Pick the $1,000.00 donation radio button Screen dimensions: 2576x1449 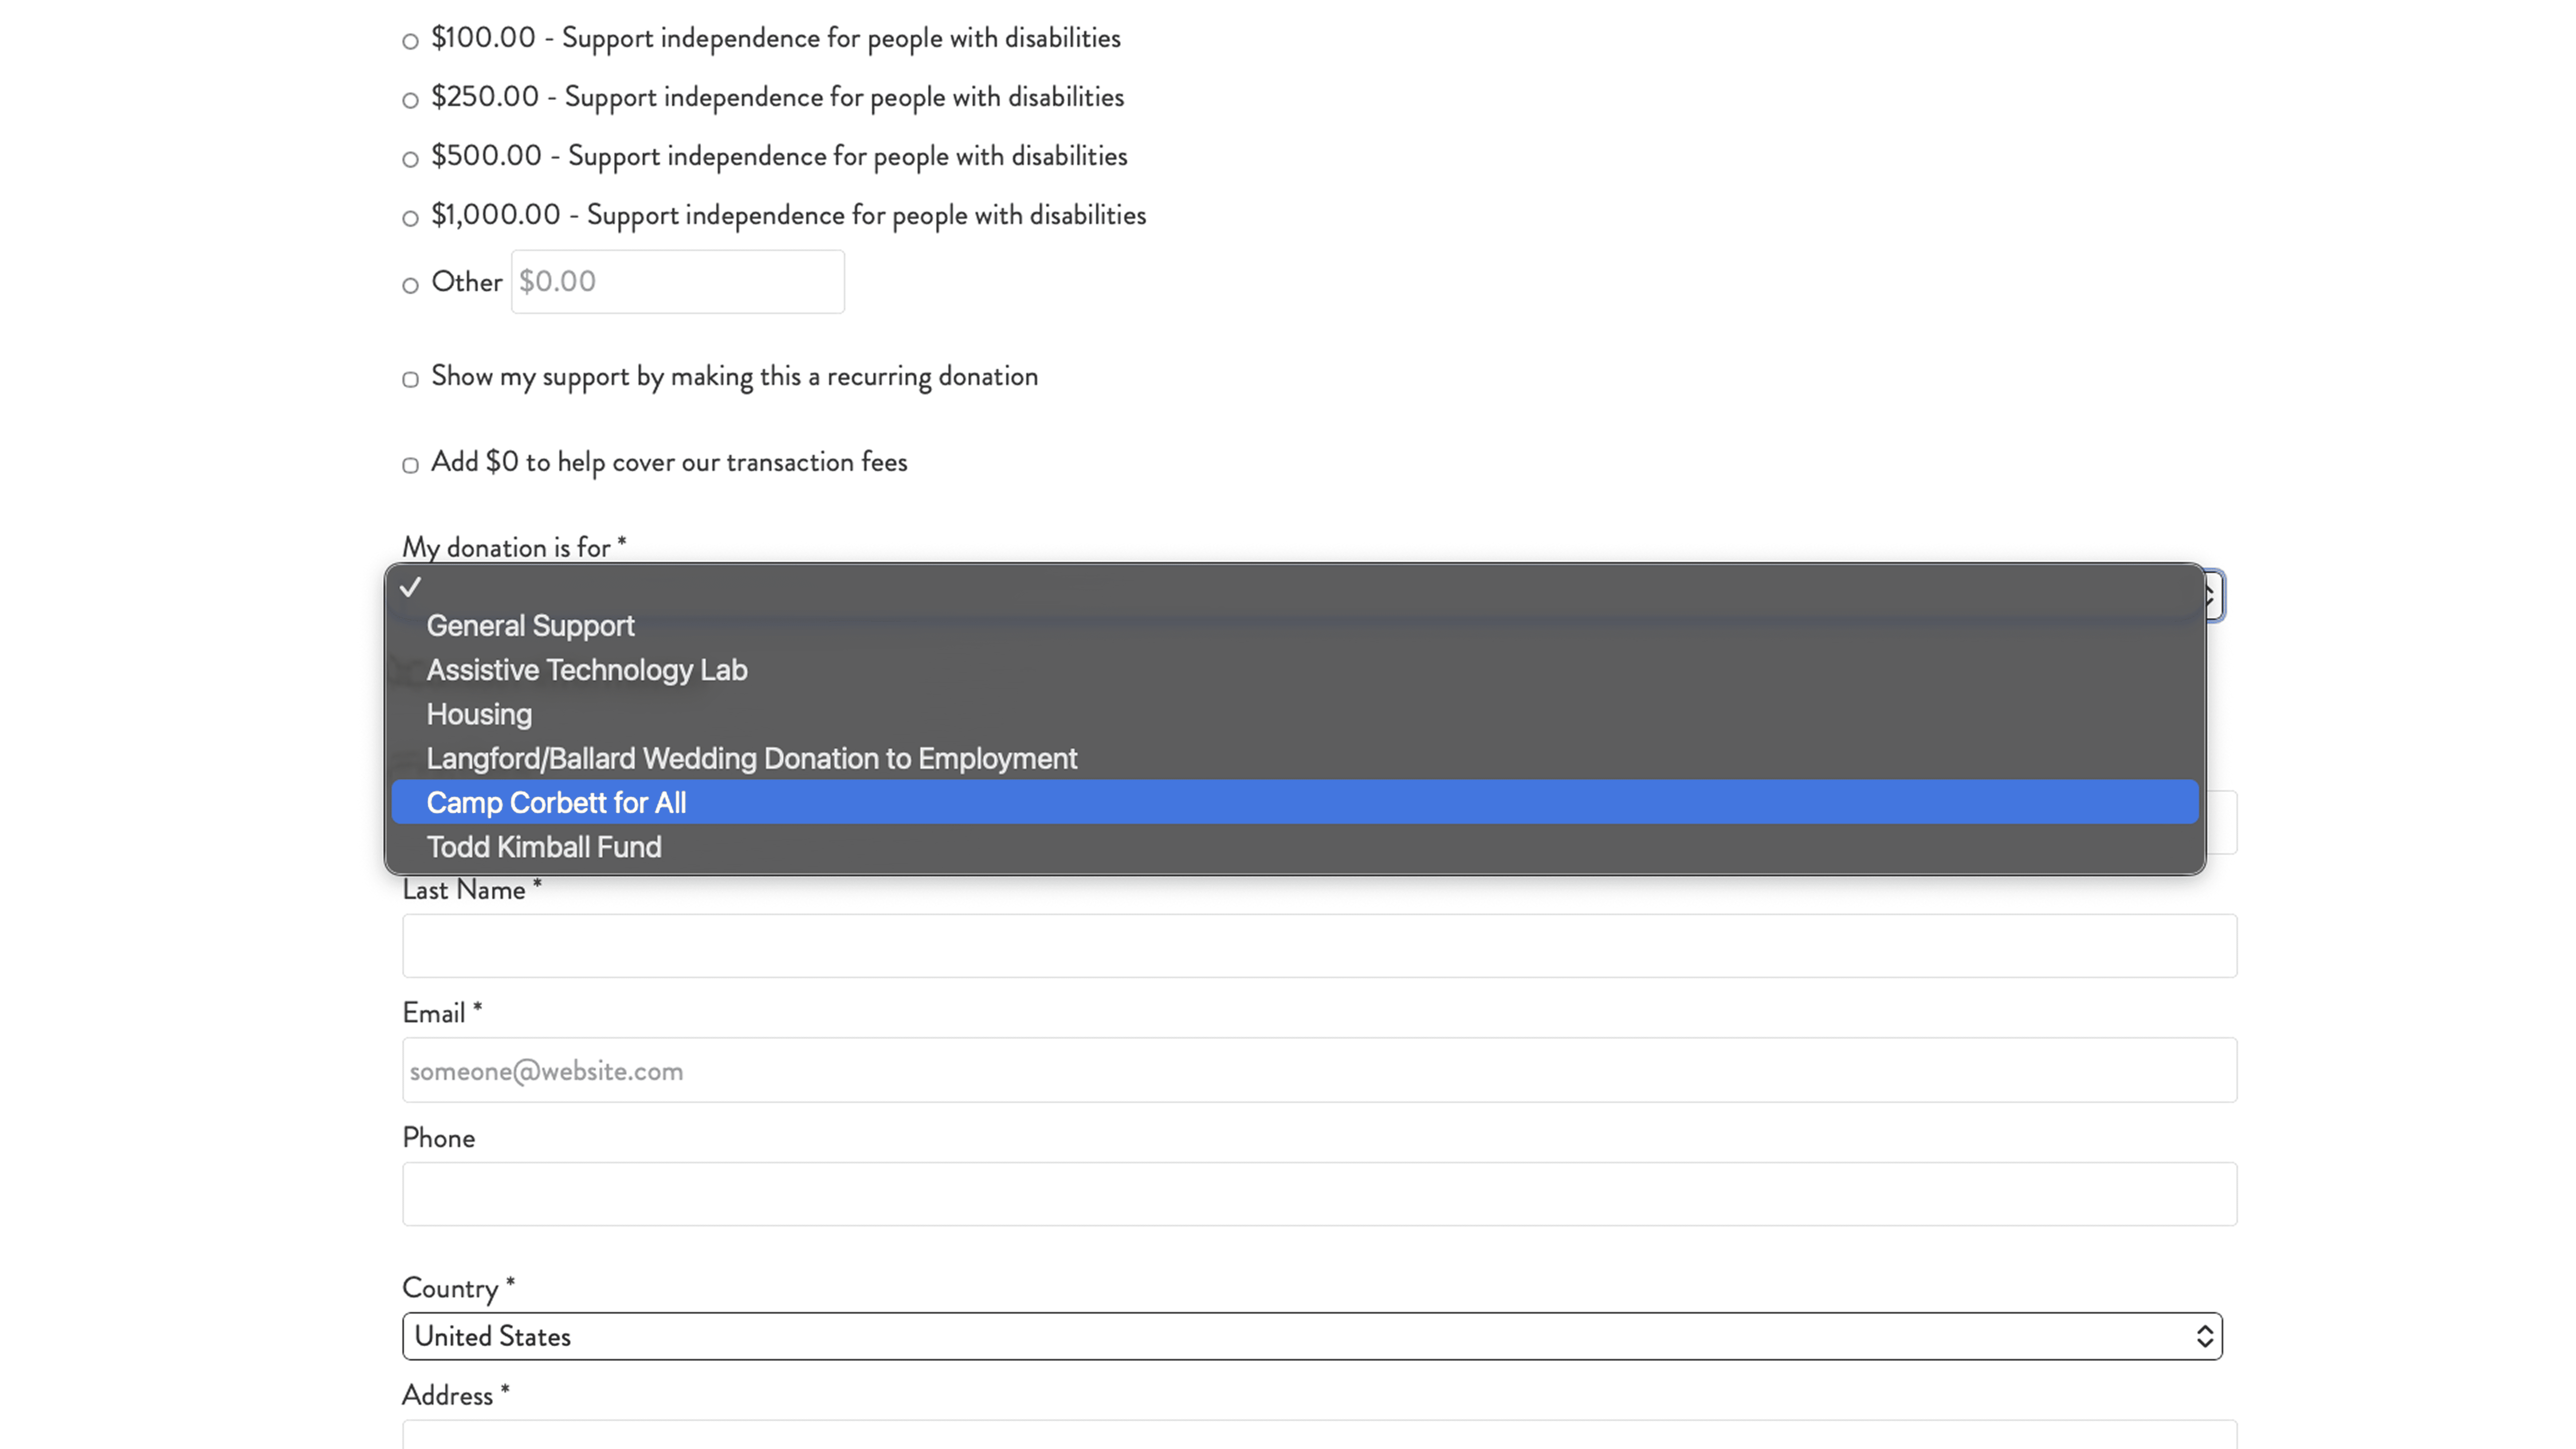[x=410, y=218]
